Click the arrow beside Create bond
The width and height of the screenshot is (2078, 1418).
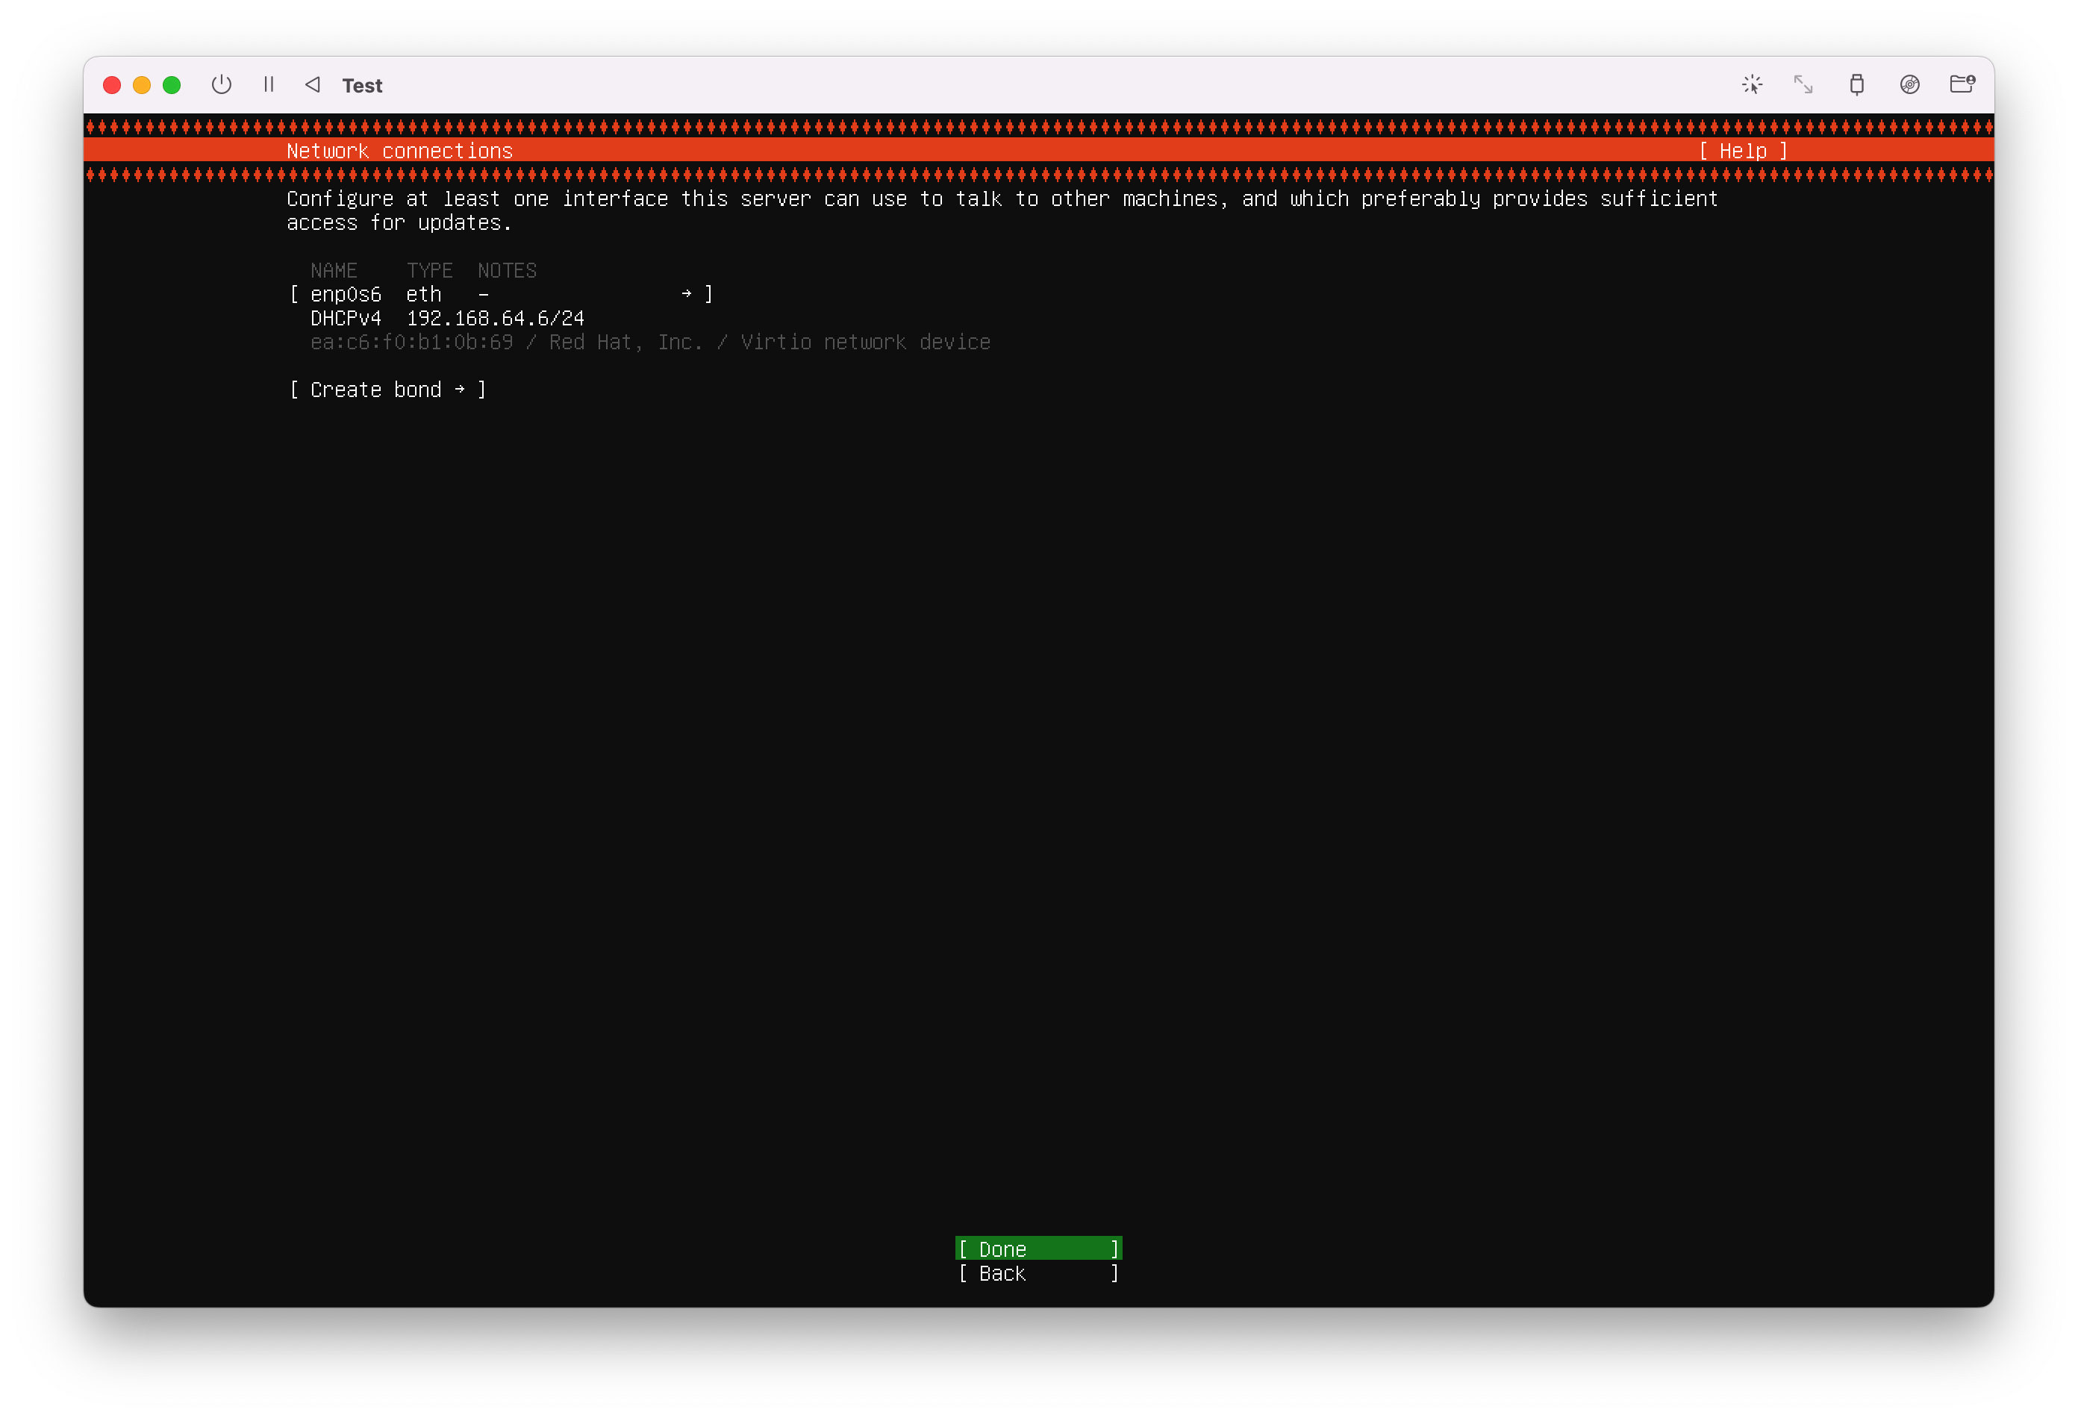(460, 390)
